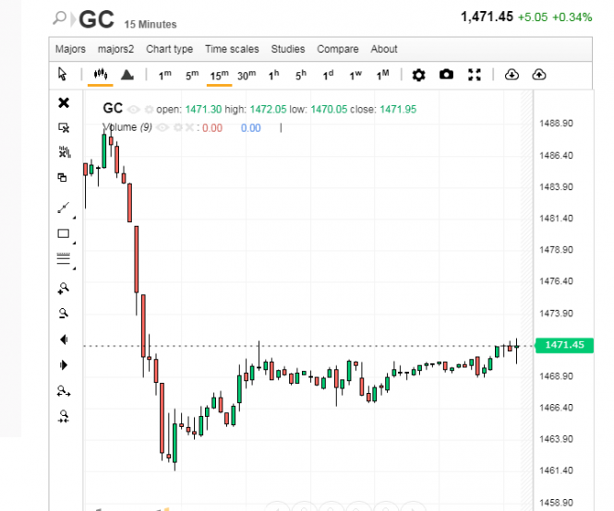The image size is (614, 511).
Task: Click the green 1471.45 price label
Action: [564, 345]
